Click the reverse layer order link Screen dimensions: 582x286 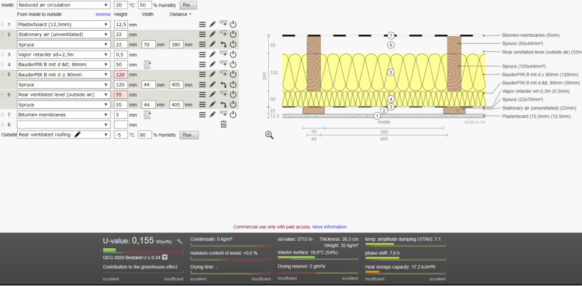tap(103, 15)
